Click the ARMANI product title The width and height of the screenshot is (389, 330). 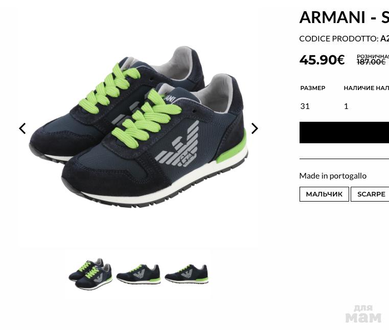coord(344,17)
